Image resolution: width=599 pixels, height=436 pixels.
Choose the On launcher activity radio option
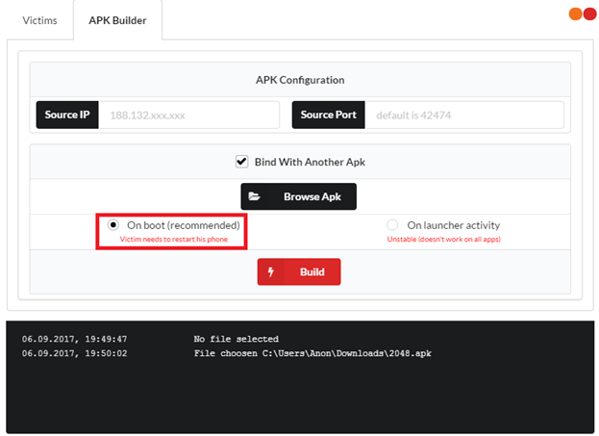click(392, 224)
